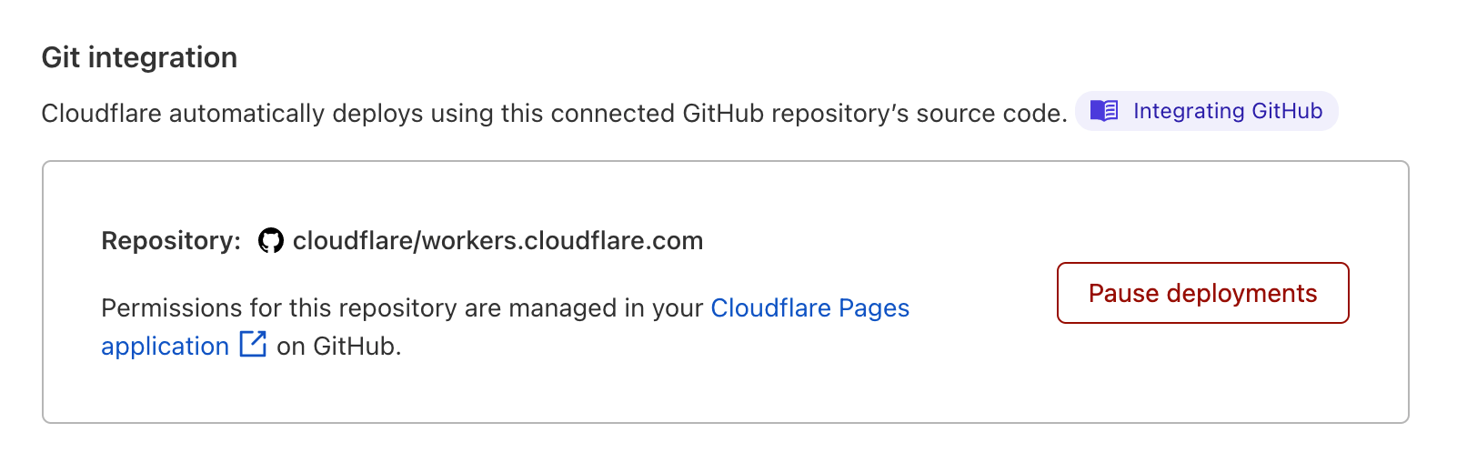Open the Integrating GitHub documentation link
Viewport: 1457px width, 473px height.
click(x=1227, y=111)
